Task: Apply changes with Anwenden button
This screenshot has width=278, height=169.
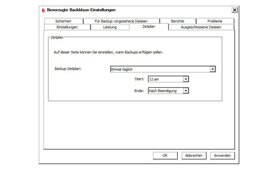Action: [222, 155]
